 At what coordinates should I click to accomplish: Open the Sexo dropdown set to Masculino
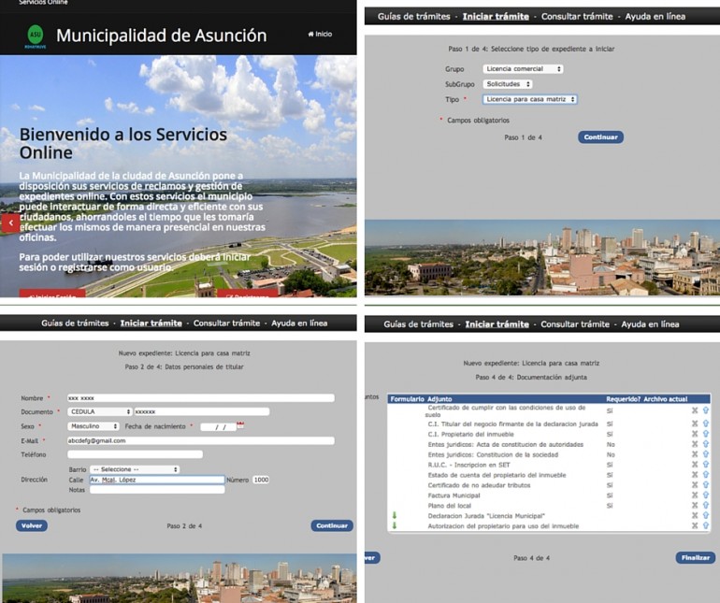[x=94, y=426]
